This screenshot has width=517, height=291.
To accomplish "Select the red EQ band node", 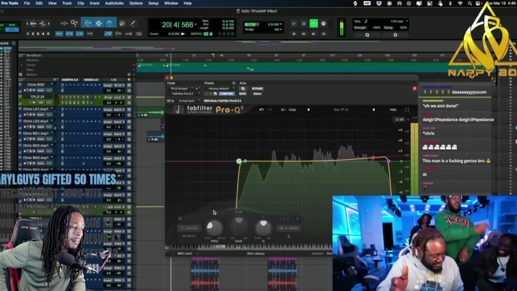I will [x=373, y=158].
